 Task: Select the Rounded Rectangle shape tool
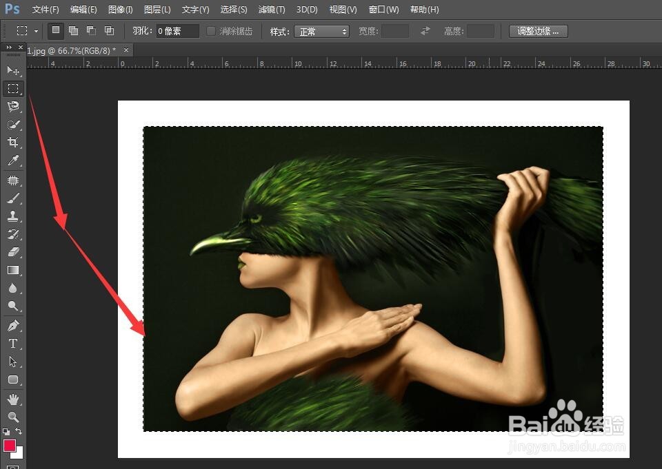tap(13, 379)
